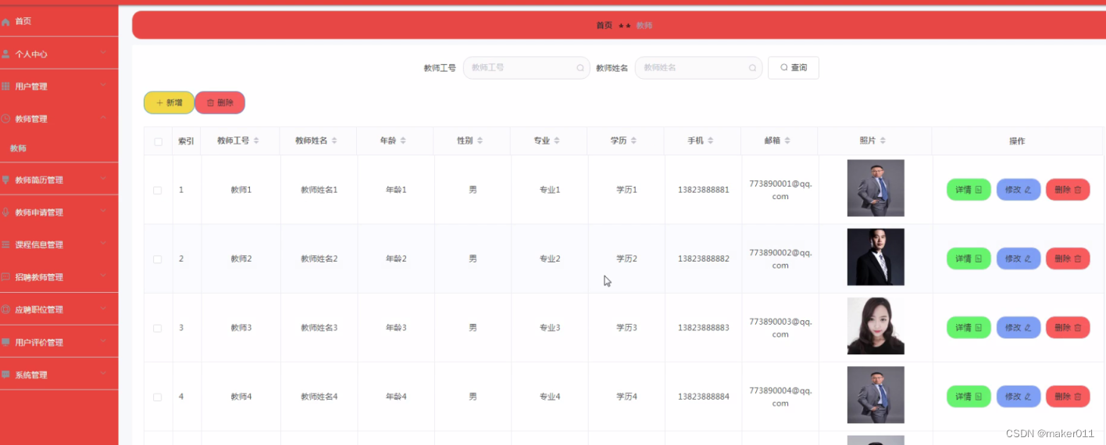1106x445 pixels.
Task: Click 修改 for the 教师3 row
Action: point(1019,328)
